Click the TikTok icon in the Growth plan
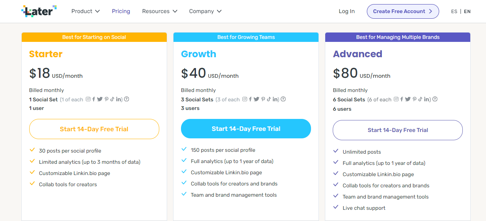The image size is (486, 221). [269, 99]
